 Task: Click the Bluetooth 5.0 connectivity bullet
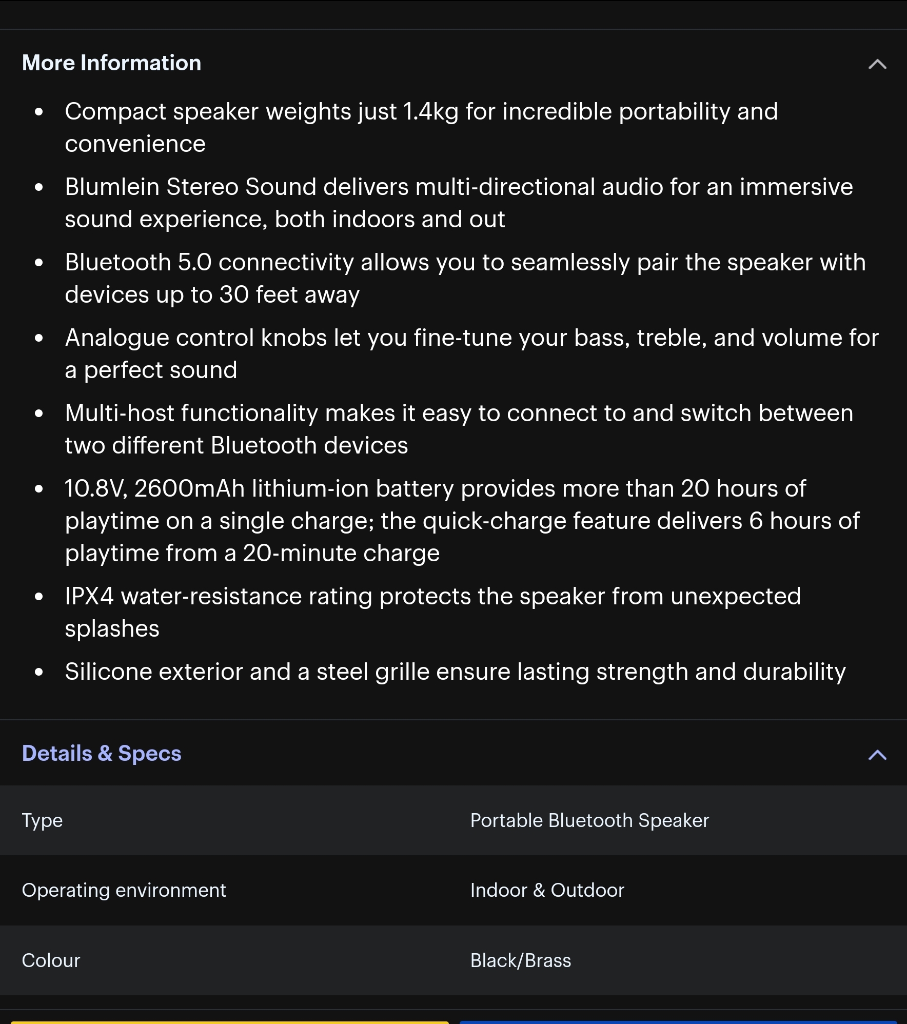pyautogui.click(x=465, y=263)
